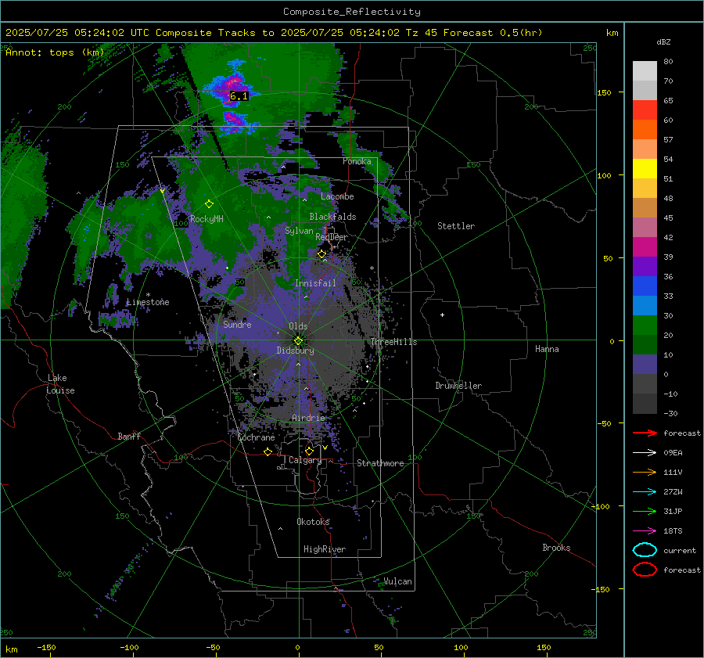Viewport: 704px width, 658px height.
Task: Click the bright green 30–20 dBZ swatch
Action: (x=645, y=325)
